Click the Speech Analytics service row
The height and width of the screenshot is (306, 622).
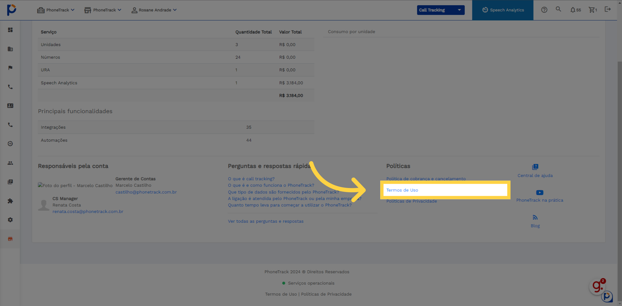176,83
